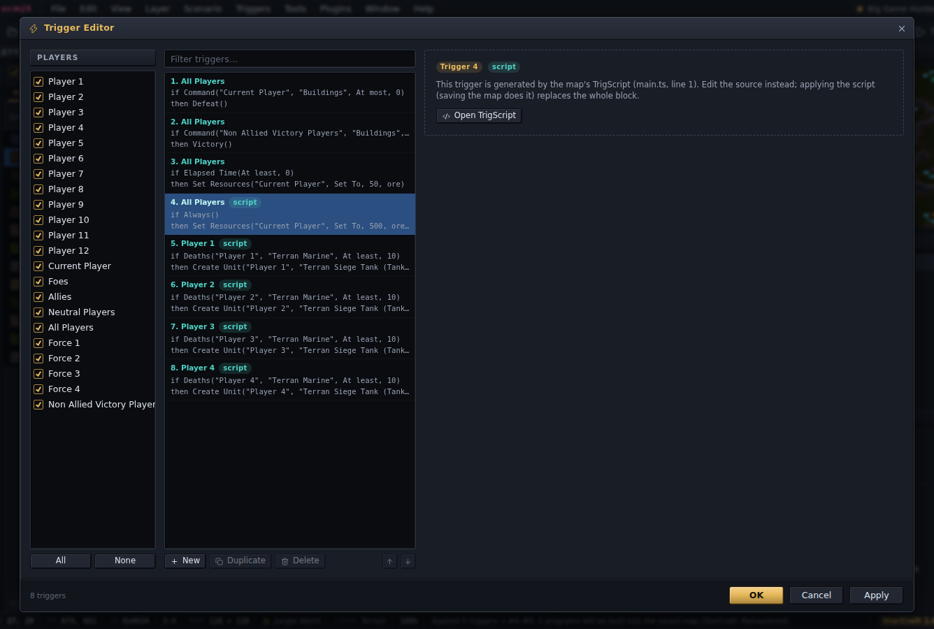
Task: Select trigger 2 All Players Victory
Action: click(290, 133)
